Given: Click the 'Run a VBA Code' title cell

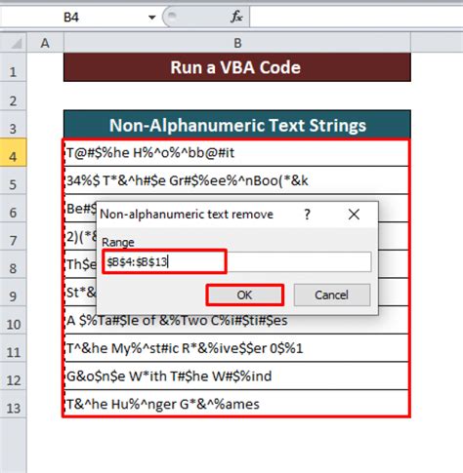Looking at the screenshot, I should point(237,67).
